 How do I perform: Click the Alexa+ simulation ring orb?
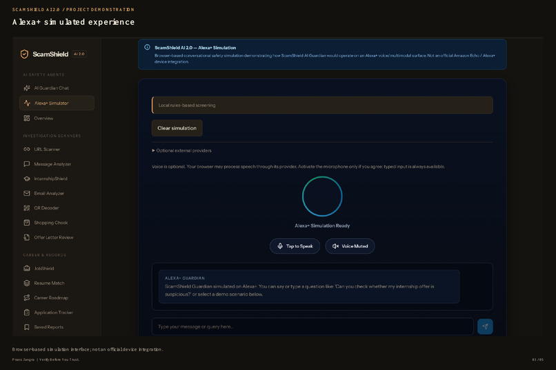322,196
